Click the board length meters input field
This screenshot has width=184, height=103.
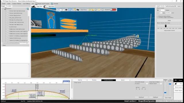tap(162, 10)
